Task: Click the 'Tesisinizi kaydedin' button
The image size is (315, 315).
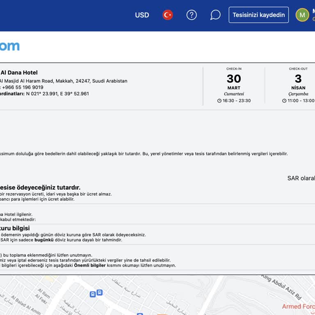Action: tap(258, 15)
